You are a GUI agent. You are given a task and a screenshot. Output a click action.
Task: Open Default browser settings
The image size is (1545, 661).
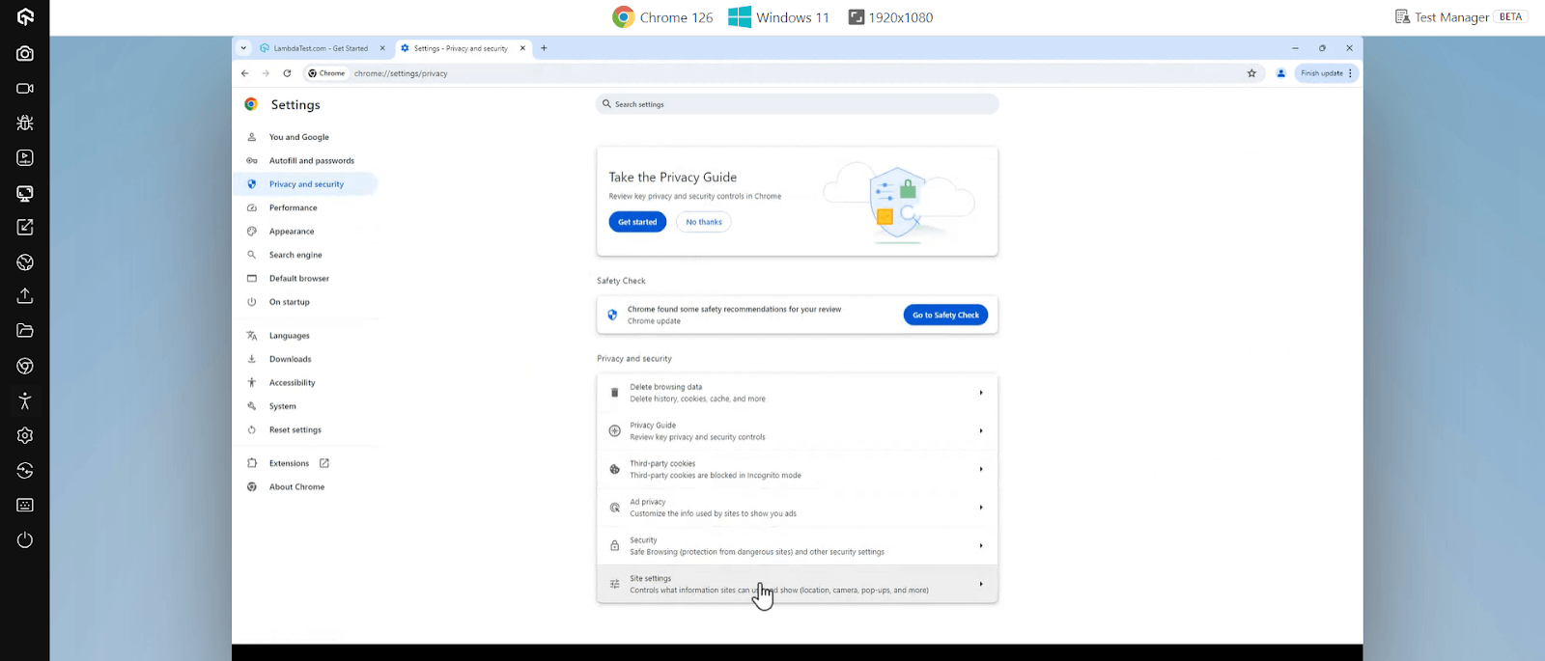[x=299, y=279]
